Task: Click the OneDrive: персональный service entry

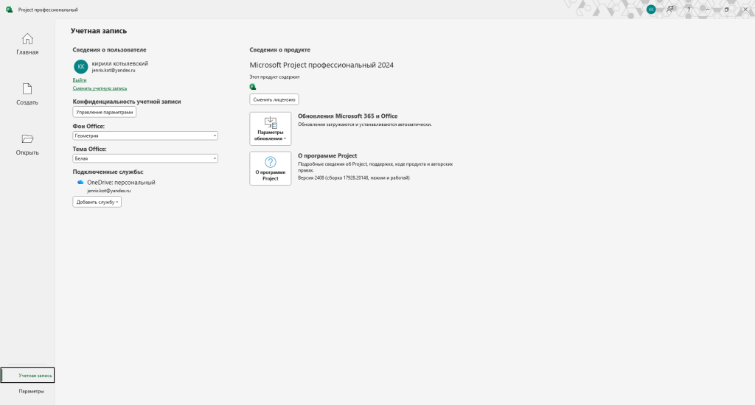Action: (121, 183)
